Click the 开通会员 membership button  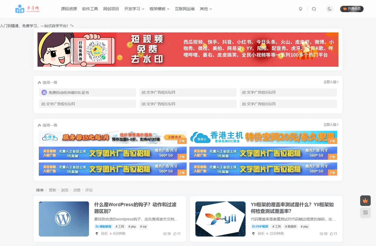(x=352, y=9)
